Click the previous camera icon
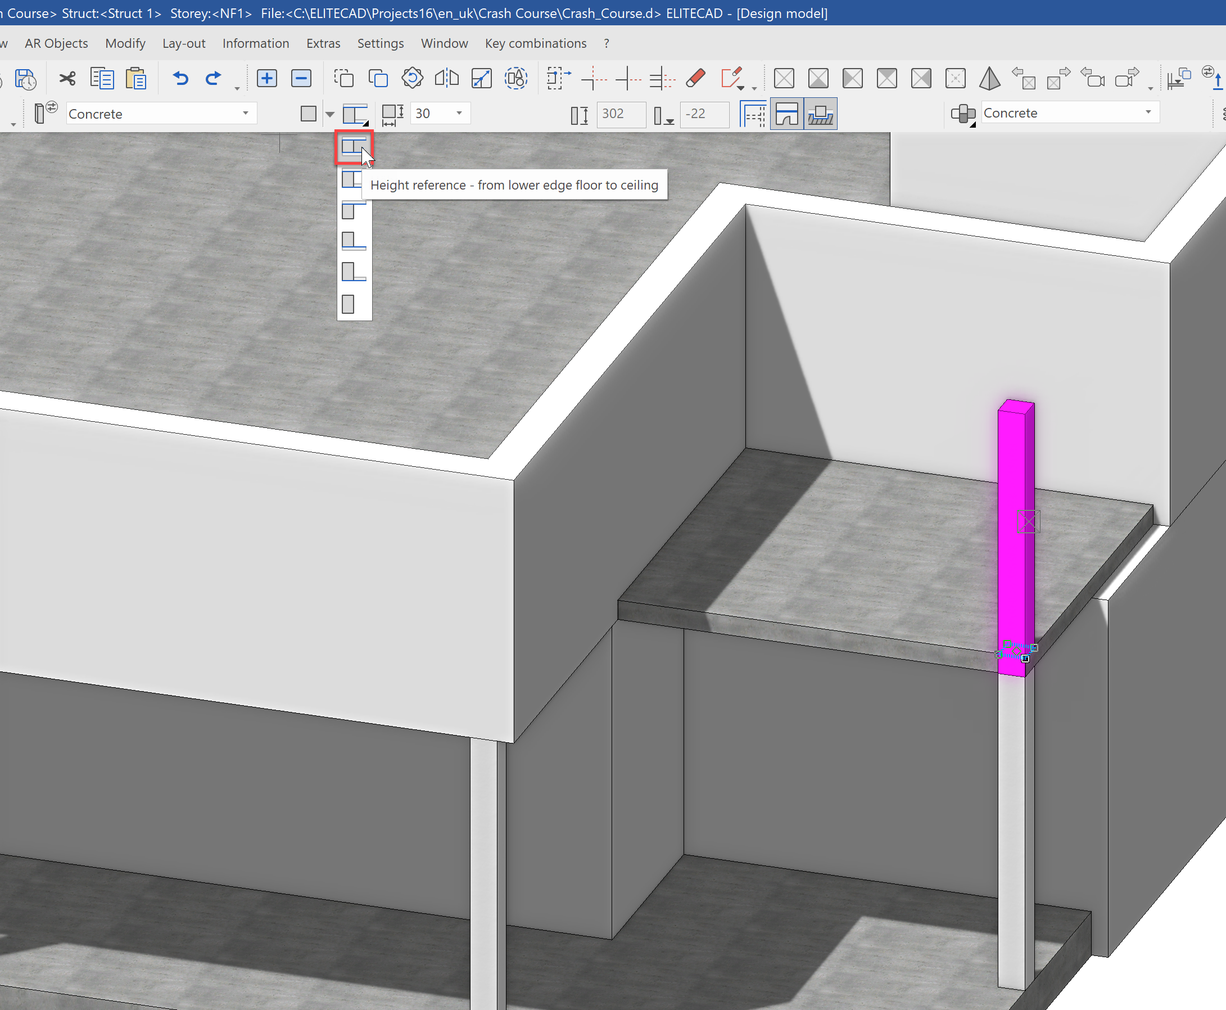The image size is (1226, 1010). pyautogui.click(x=1093, y=79)
